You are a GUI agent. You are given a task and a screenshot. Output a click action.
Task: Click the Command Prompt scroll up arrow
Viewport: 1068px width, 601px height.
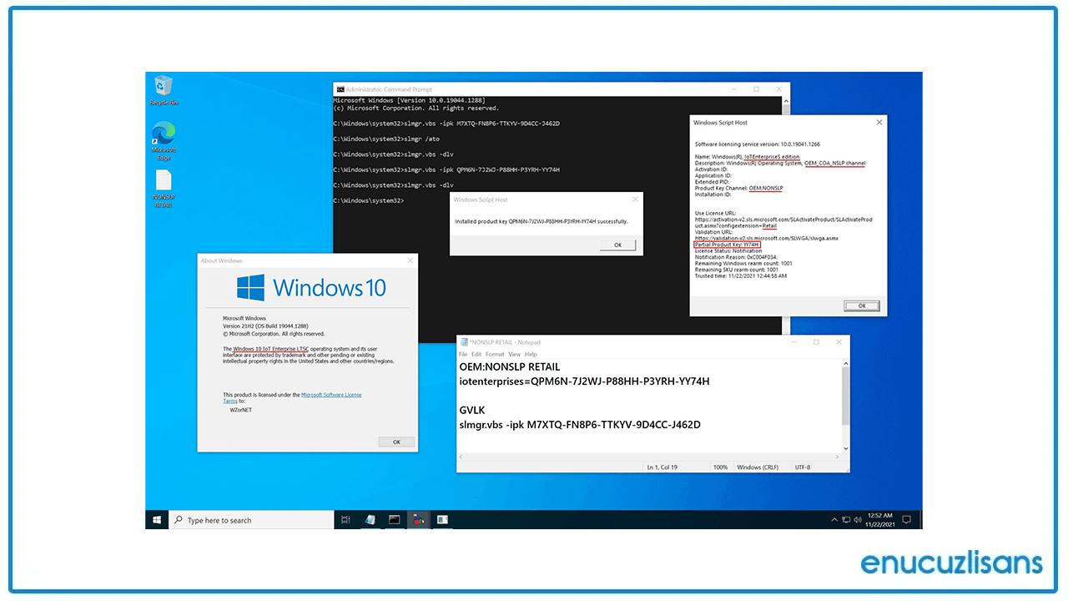point(786,100)
